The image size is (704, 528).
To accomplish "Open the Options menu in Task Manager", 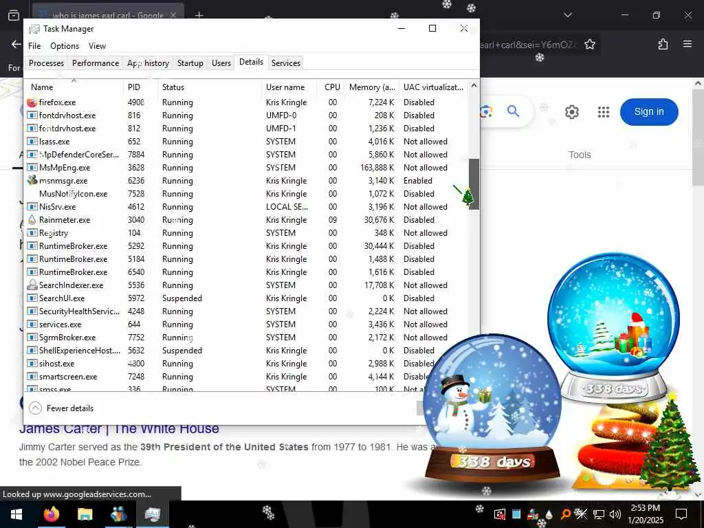I will [x=65, y=46].
